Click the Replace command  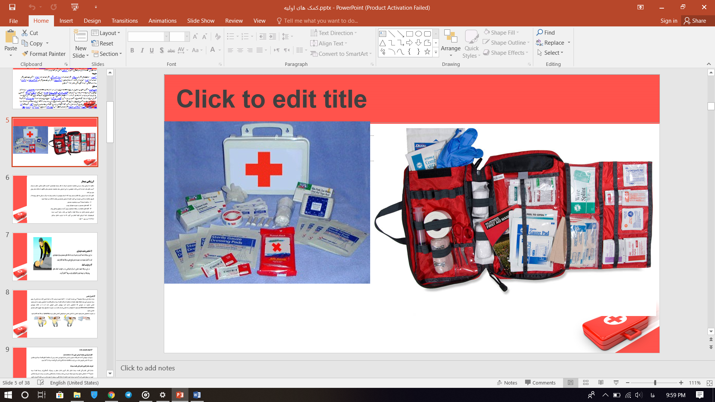click(x=550, y=42)
